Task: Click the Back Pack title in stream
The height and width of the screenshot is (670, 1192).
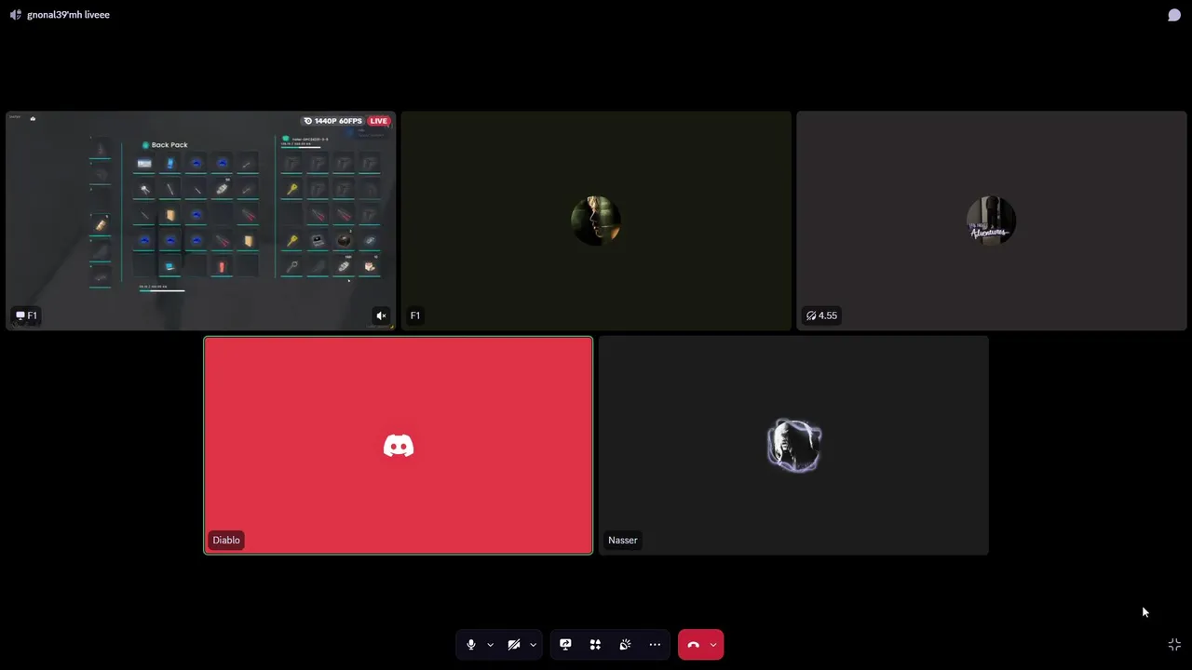Action: click(x=169, y=145)
